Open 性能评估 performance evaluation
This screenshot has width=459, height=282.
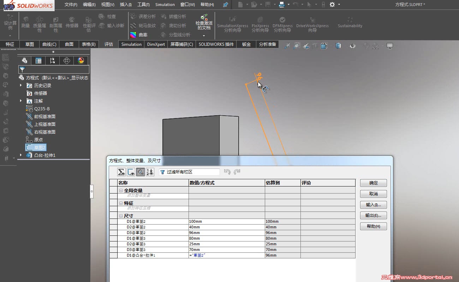89,24
